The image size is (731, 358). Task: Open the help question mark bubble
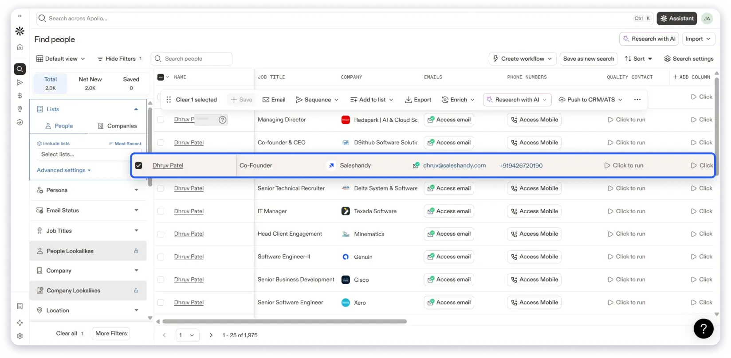703,329
